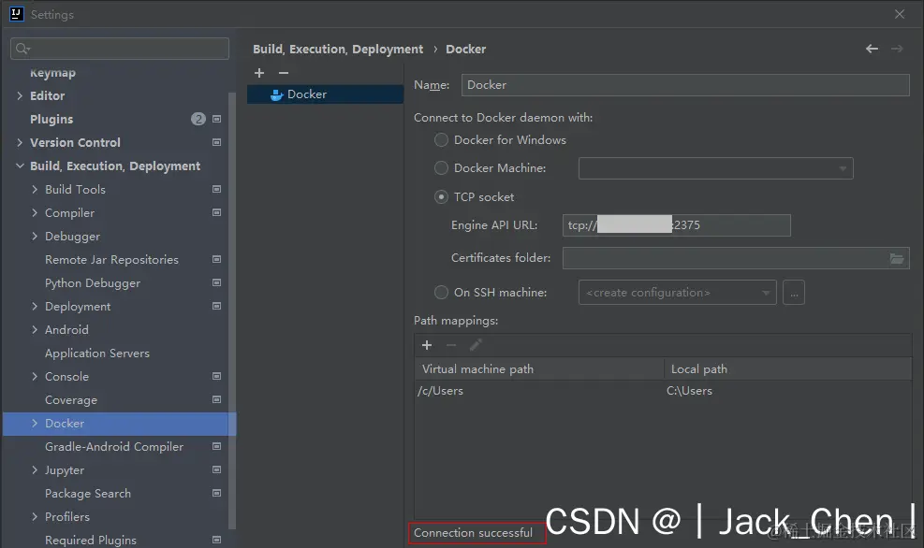Image resolution: width=924 pixels, height=548 pixels.
Task: Click the search magnifier icon in settings
Action: click(x=22, y=49)
